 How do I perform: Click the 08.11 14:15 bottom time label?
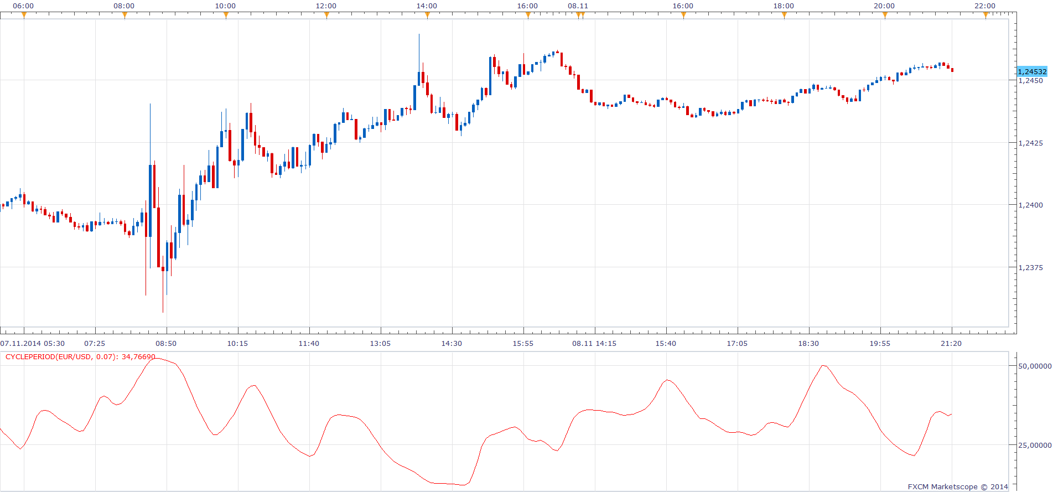coord(594,343)
